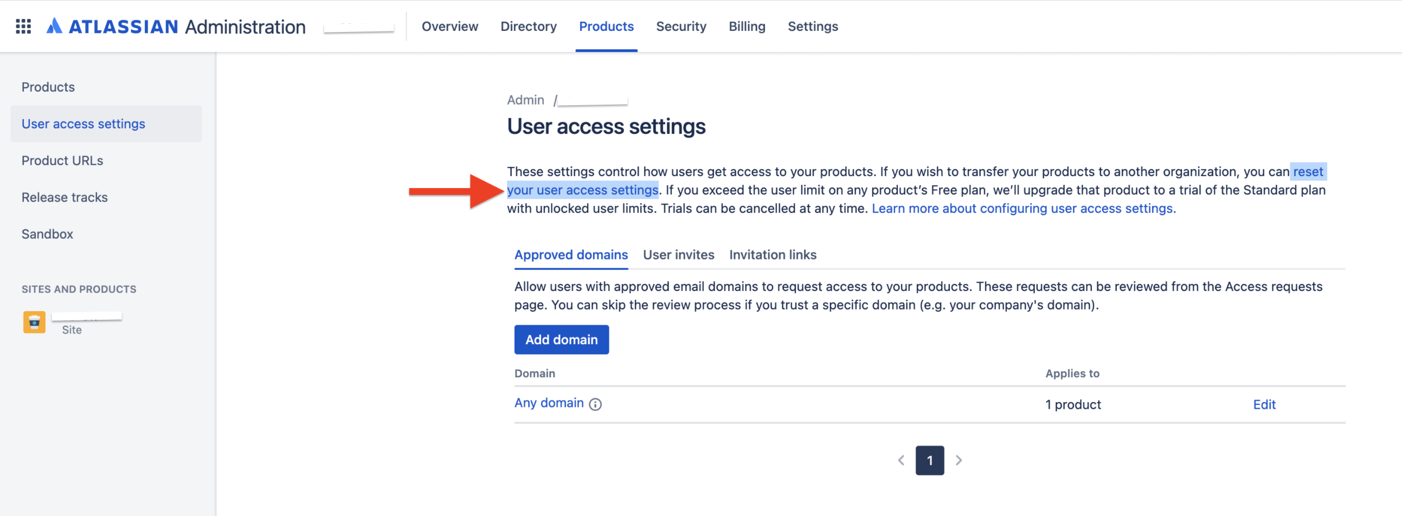Click the info icon beside Any domain

595,404
